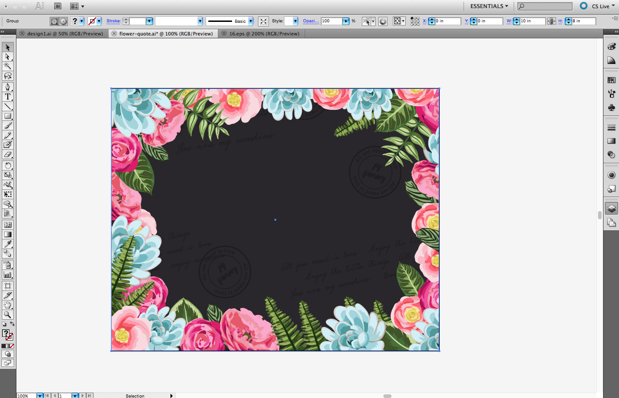This screenshot has height=398, width=619.
Task: Select the Zoom magnifier tool
Action: pos(8,315)
